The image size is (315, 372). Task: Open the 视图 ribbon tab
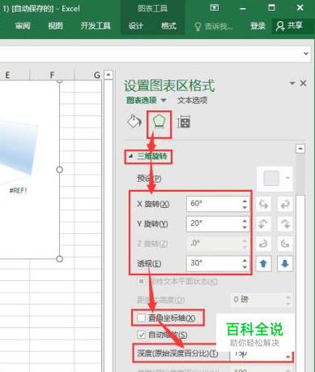[55, 26]
